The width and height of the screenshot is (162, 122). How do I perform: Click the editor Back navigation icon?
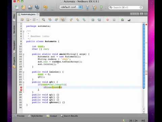[28, 20]
